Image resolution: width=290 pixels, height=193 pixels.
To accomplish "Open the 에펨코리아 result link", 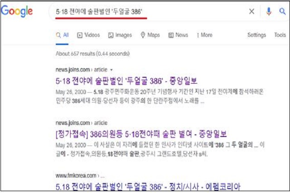I will tap(148, 187).
